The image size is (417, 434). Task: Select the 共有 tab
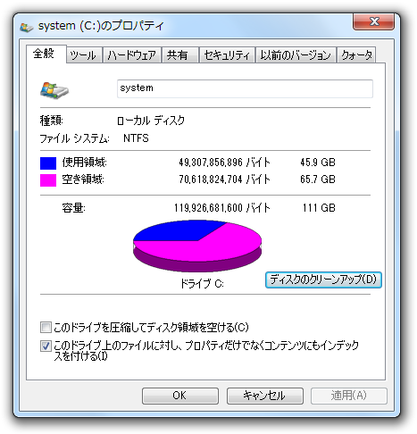point(179,55)
